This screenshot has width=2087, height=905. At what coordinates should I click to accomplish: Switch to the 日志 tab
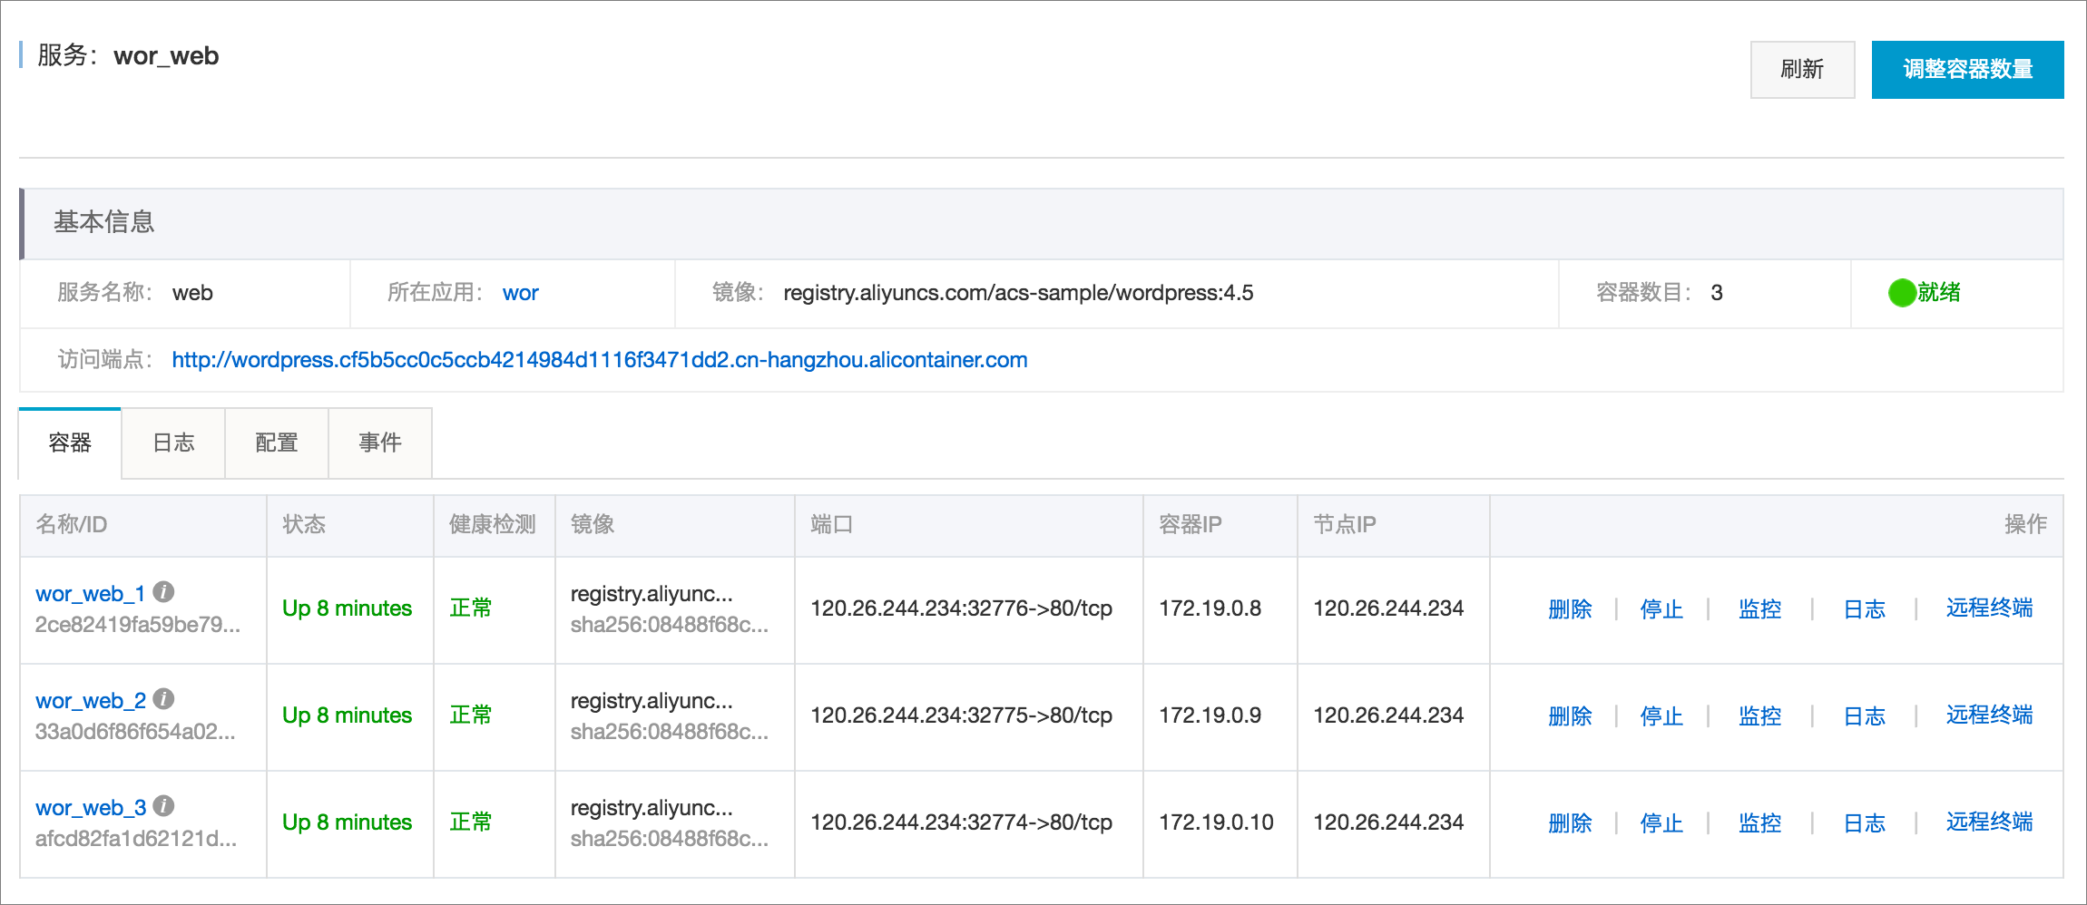pos(173,443)
